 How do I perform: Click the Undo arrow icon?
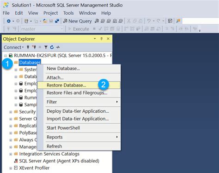[x=149, y=21]
